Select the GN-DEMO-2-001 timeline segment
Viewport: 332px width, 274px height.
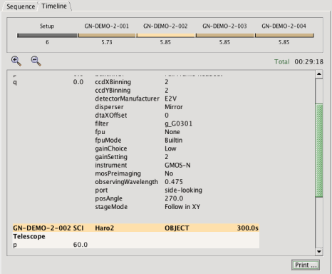[107, 36]
